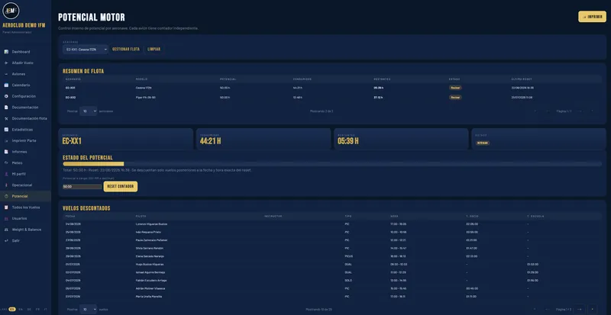Click the Meteo weather icon

coord(6,162)
